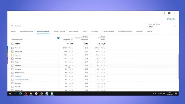This screenshot has width=185, height=104.
Task: Open the green spreadsheet app on taskbar
Action: point(52,94)
